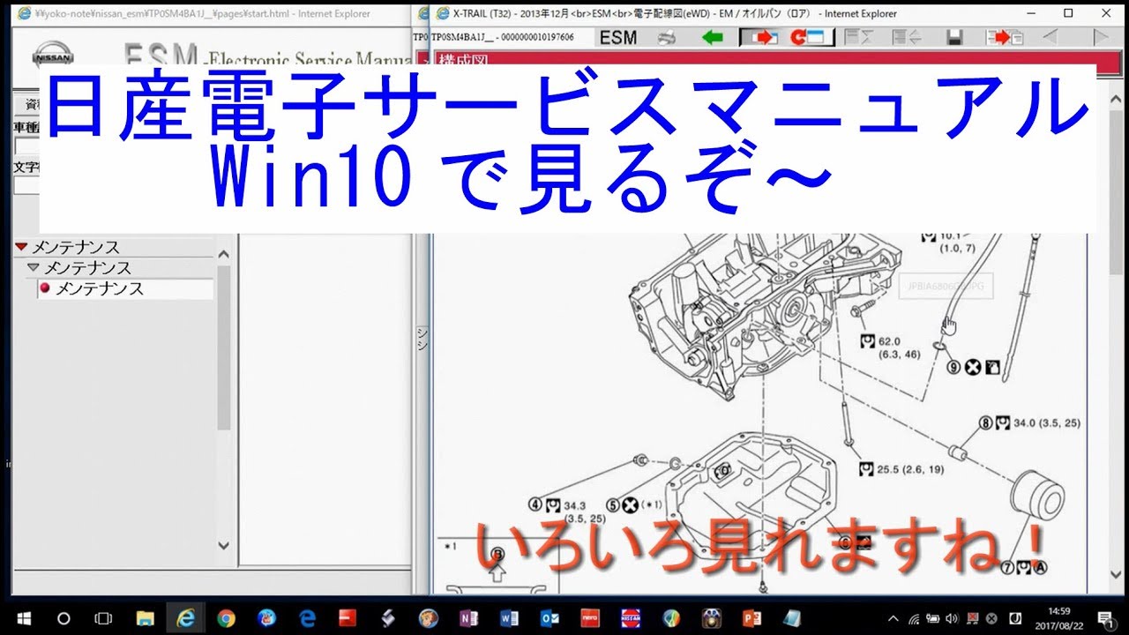
Task: Open Google Chrome from taskbar
Action: (226, 617)
